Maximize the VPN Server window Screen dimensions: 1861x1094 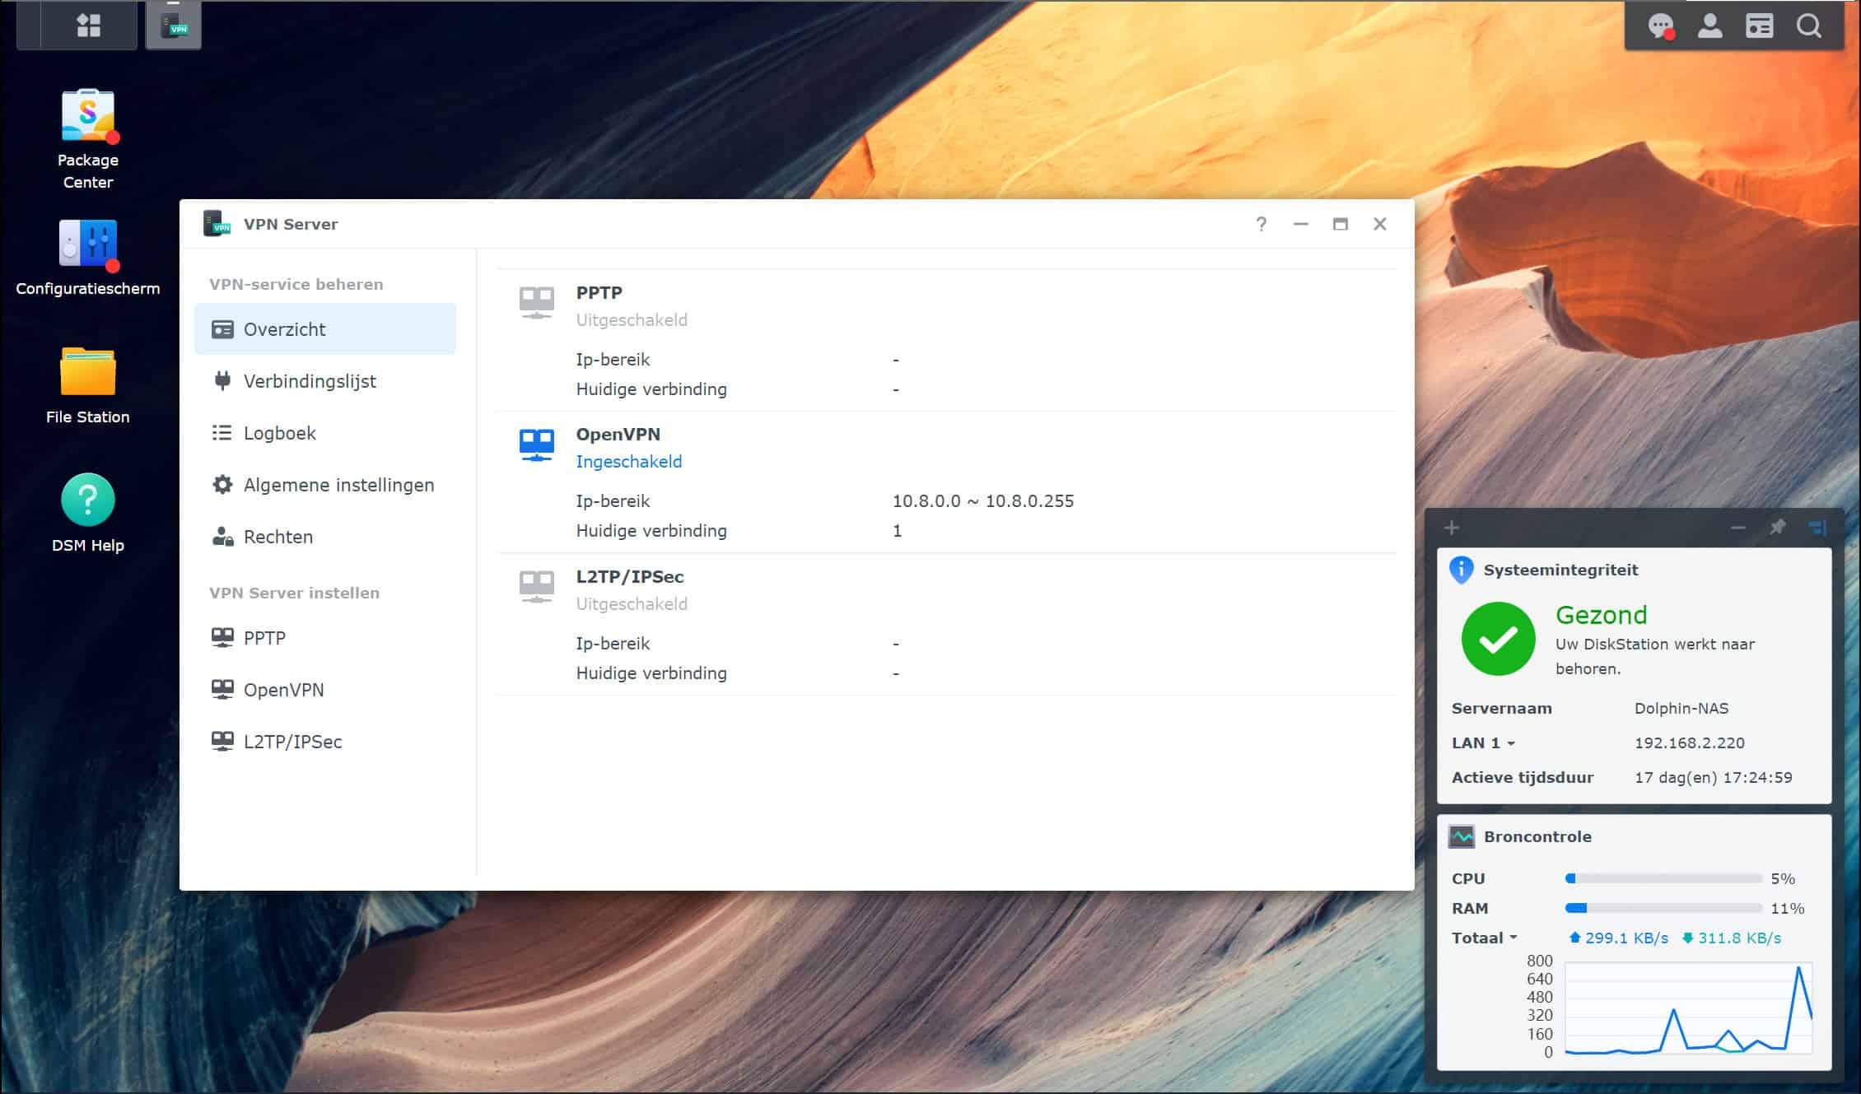tap(1340, 224)
